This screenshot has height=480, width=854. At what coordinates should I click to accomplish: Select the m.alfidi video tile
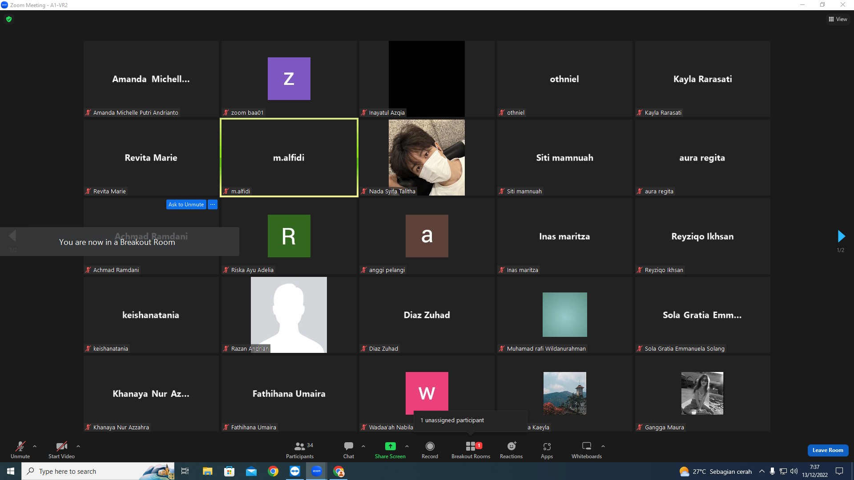[289, 157]
